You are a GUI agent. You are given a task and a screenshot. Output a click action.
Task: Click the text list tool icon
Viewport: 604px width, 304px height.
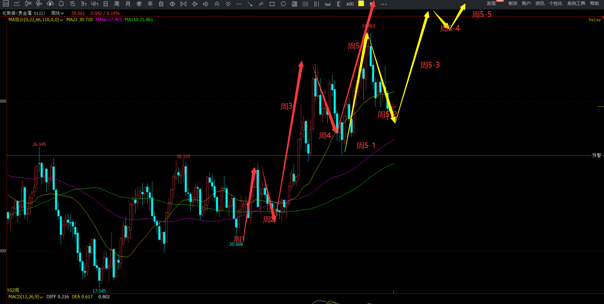click(x=294, y=4)
